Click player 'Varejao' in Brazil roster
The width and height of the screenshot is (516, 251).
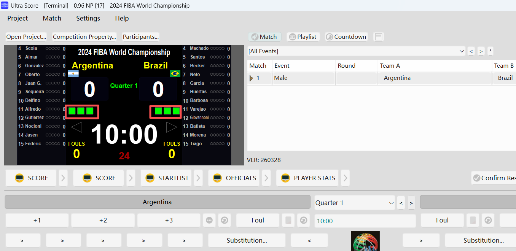pos(197,109)
